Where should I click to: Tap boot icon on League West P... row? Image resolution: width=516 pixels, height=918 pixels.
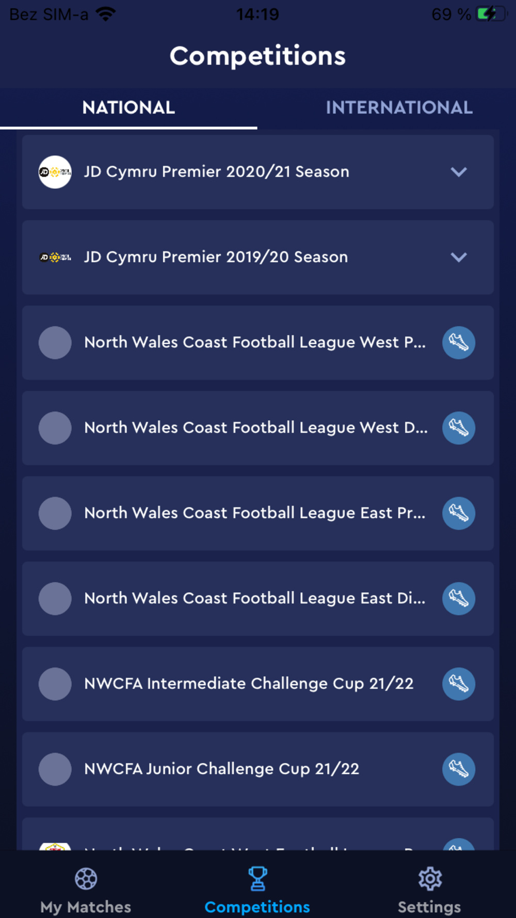click(458, 342)
